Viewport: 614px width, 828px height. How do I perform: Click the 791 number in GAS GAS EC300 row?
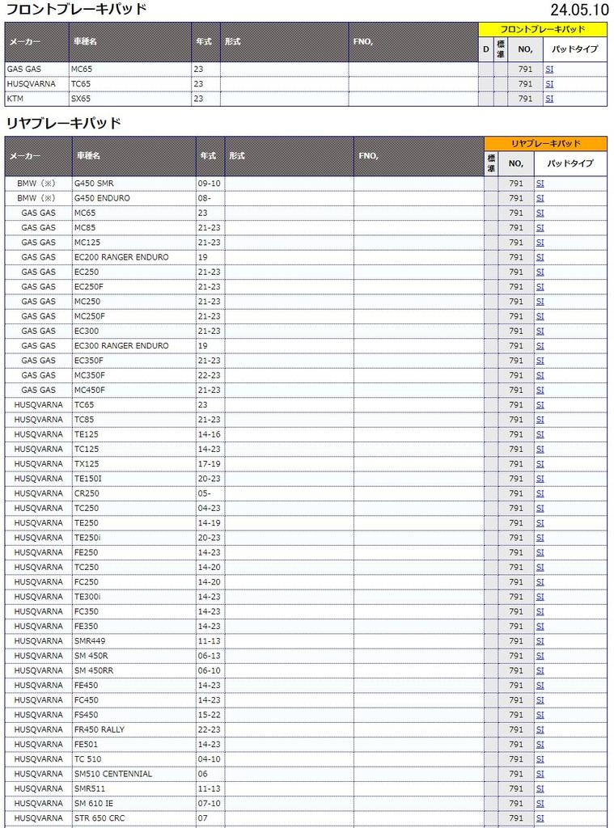pyautogui.click(x=515, y=331)
